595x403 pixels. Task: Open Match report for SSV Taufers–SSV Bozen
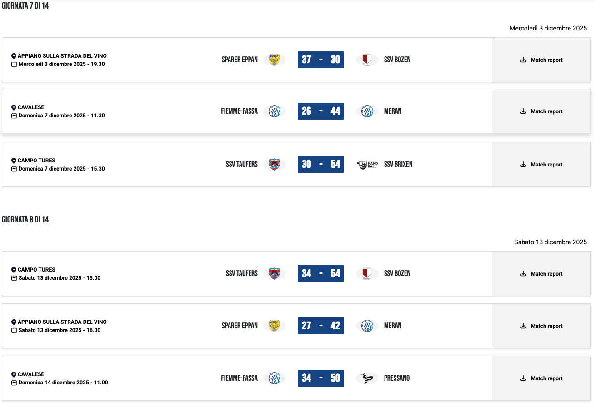tap(541, 274)
